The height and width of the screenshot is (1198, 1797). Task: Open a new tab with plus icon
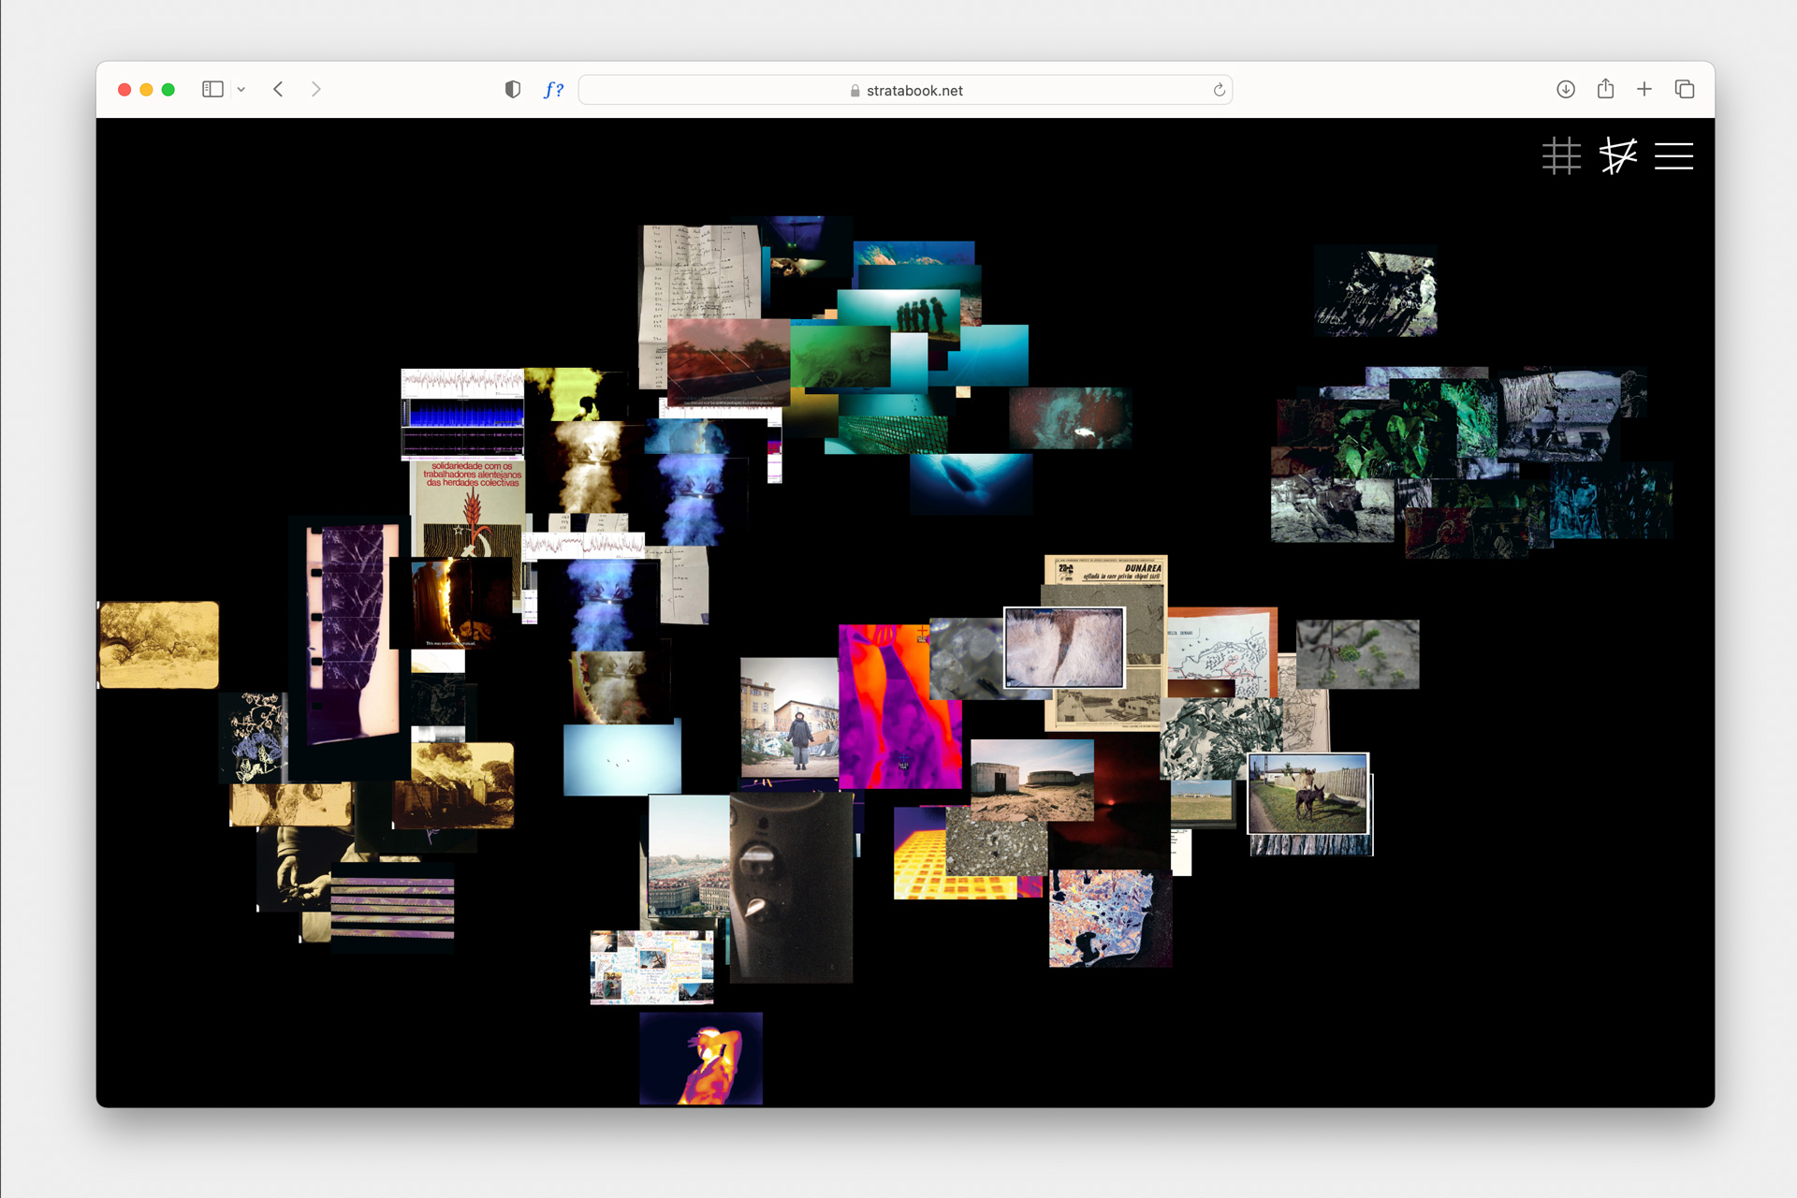pos(1644,90)
